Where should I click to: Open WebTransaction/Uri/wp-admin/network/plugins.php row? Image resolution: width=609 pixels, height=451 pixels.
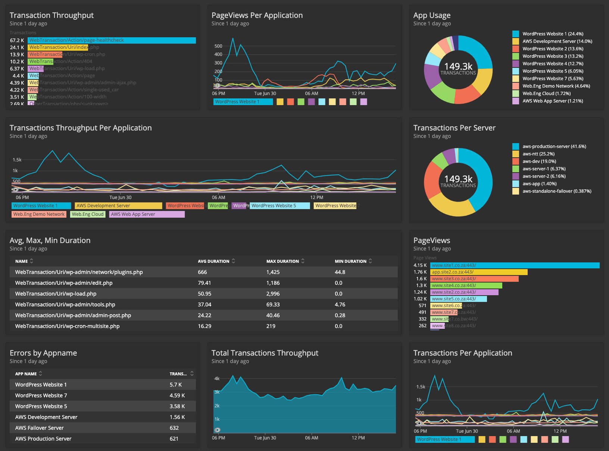click(203, 272)
